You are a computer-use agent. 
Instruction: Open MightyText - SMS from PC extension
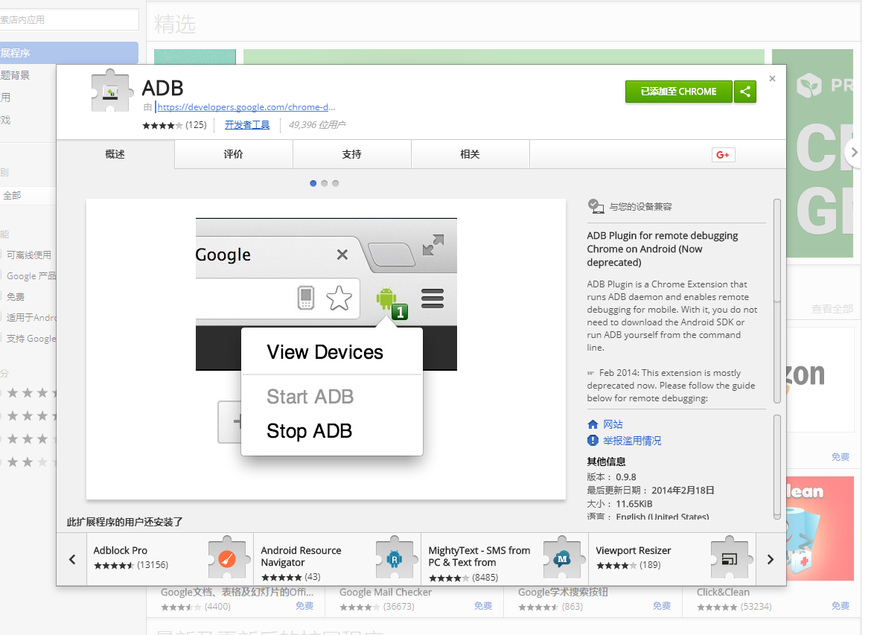tap(505, 558)
